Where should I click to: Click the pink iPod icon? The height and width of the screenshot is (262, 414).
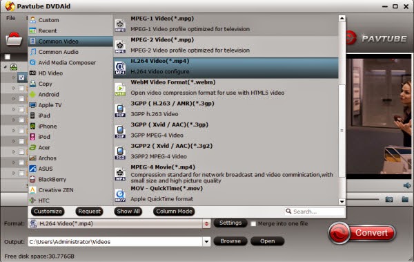pyautogui.click(x=32, y=137)
